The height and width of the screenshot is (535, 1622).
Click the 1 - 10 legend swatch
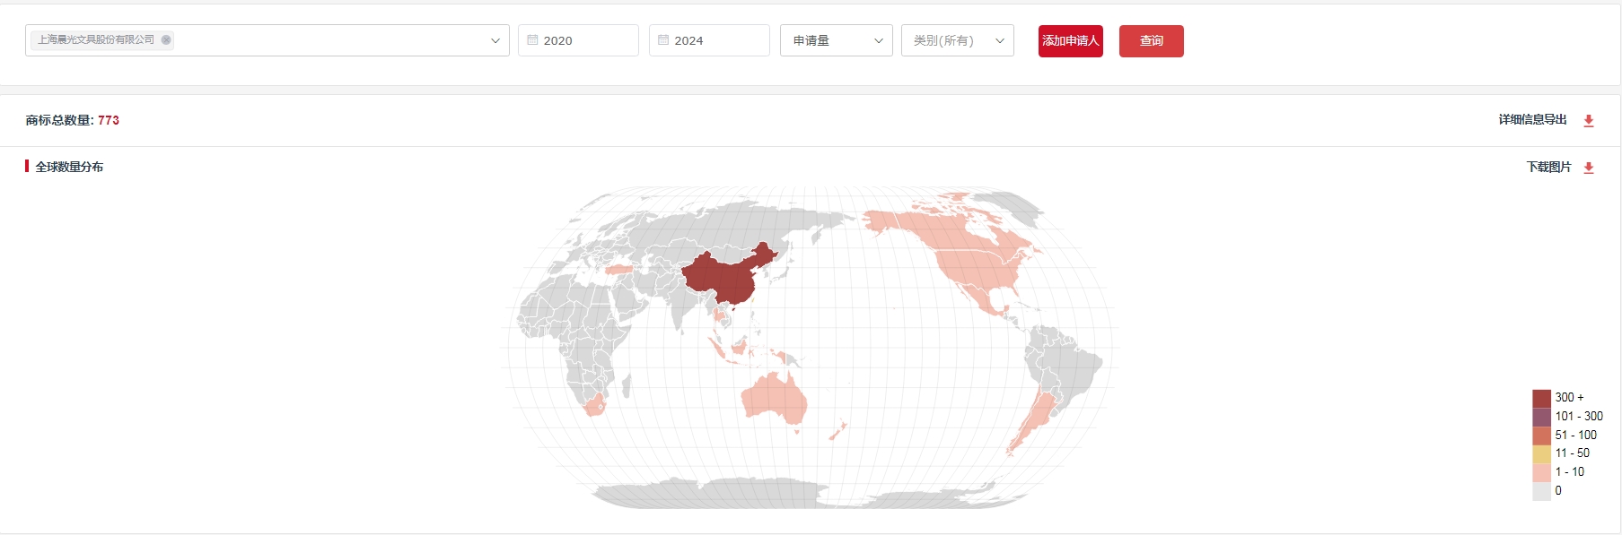pyautogui.click(x=1541, y=472)
